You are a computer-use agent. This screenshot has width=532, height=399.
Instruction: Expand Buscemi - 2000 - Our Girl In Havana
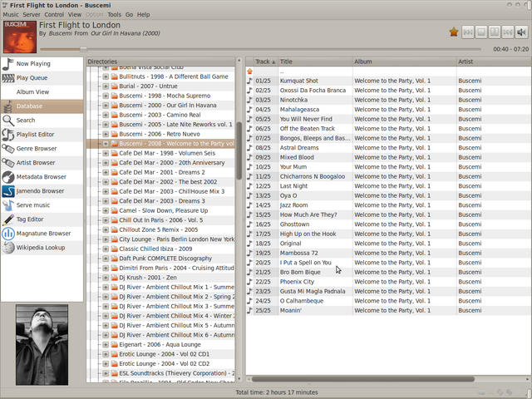pos(106,106)
